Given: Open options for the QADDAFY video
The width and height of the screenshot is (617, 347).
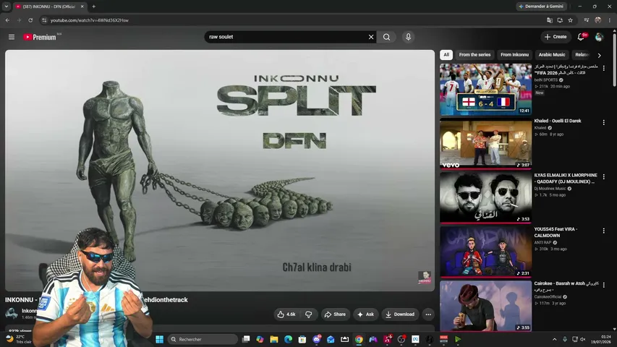Looking at the screenshot, I should click(x=604, y=176).
